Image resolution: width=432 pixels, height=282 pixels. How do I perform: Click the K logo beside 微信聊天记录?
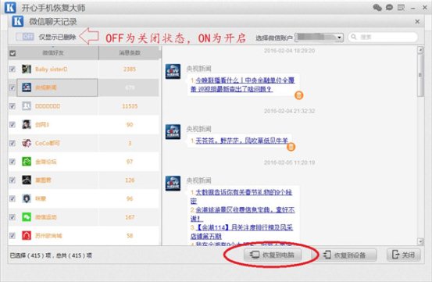[18, 21]
